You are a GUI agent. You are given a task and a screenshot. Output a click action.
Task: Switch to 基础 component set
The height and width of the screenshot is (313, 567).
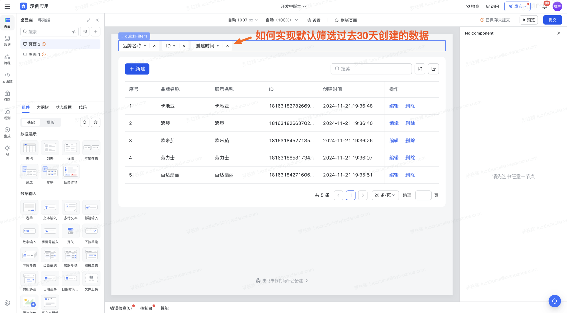click(31, 122)
